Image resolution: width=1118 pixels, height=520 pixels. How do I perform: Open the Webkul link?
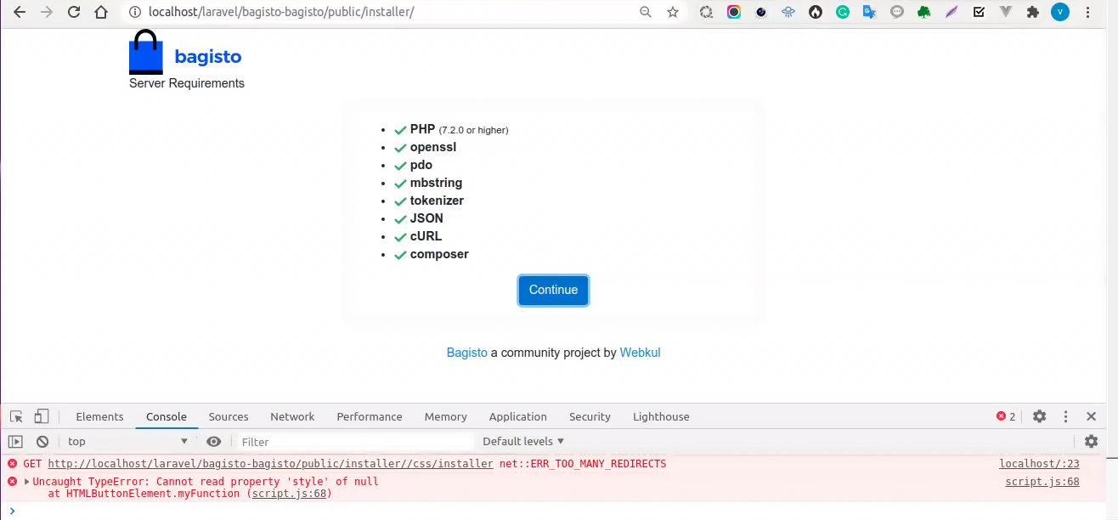click(x=640, y=352)
